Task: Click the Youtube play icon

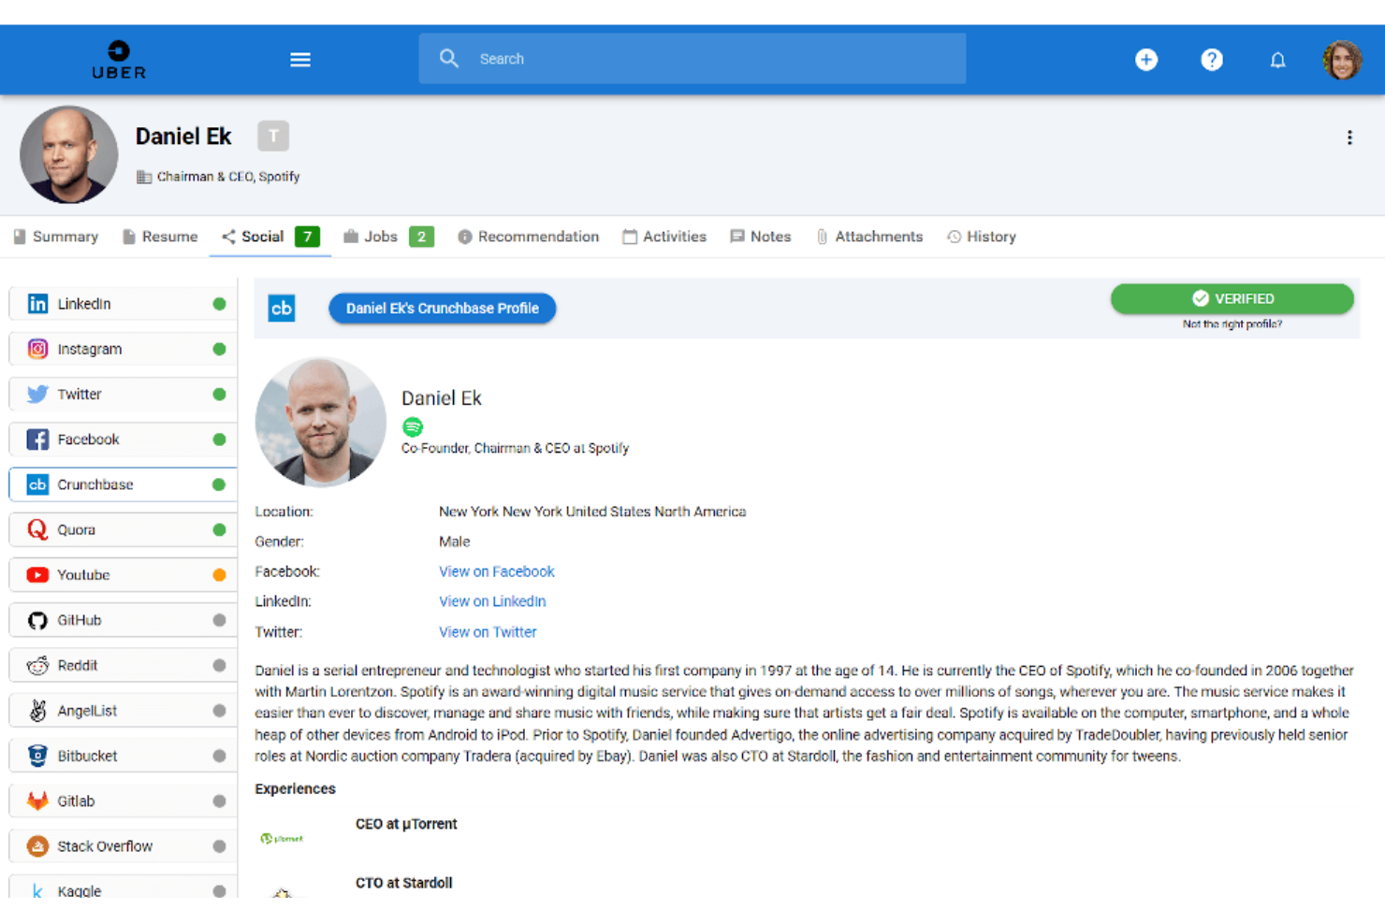Action: (37, 575)
